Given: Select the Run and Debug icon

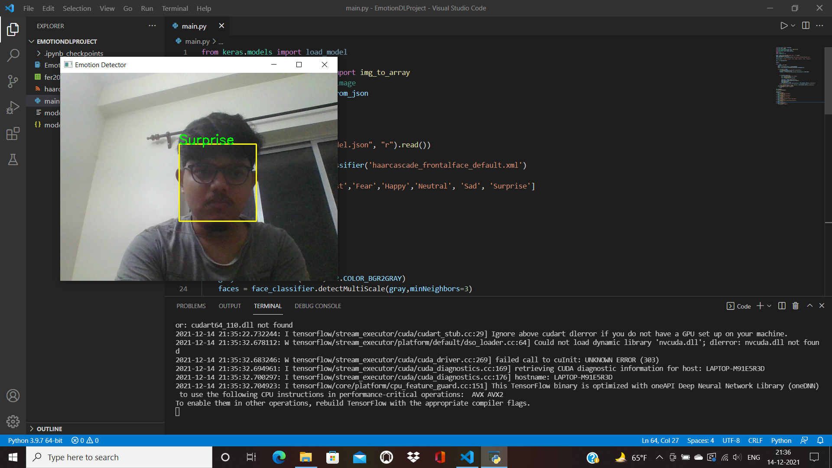Looking at the screenshot, I should click(13, 107).
